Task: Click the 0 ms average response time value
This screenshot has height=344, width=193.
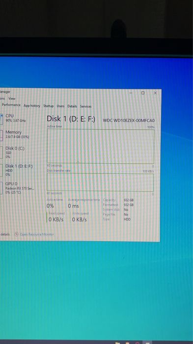Action: point(74,206)
